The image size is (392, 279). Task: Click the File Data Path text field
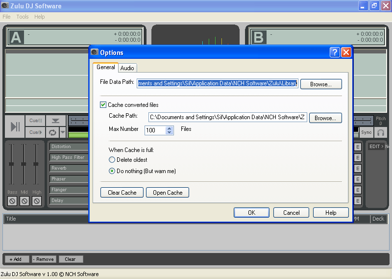pos(217,83)
